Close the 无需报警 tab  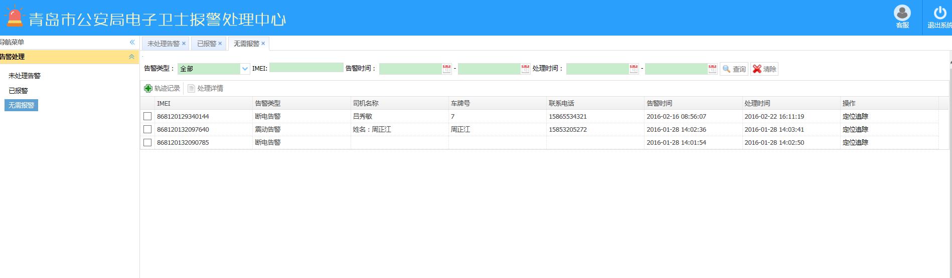coord(263,44)
